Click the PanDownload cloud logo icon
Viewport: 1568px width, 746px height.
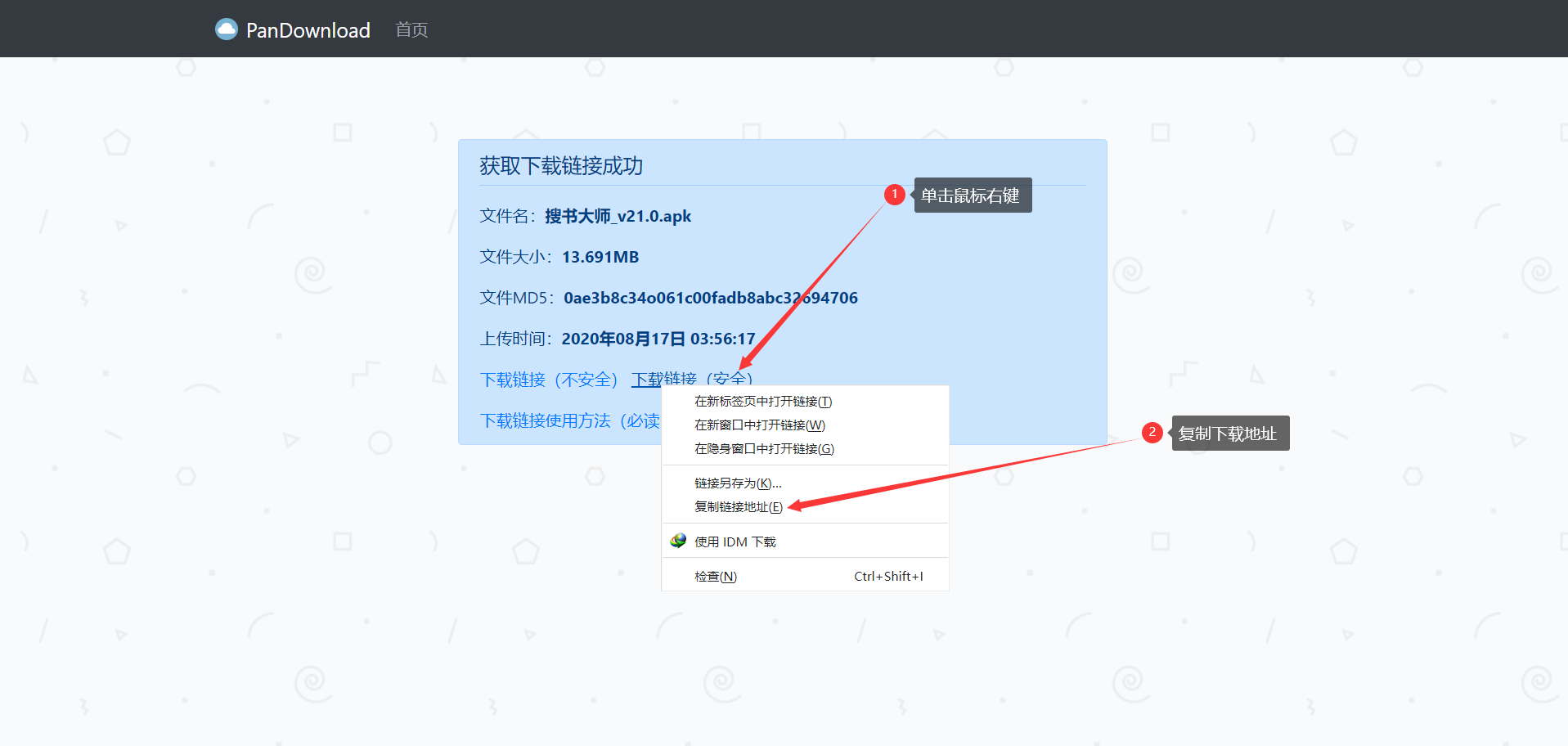tap(225, 29)
